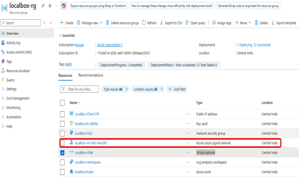Check the LocalBox-Client-PIP checkbox
The width and height of the screenshot is (299, 177).
62,114
